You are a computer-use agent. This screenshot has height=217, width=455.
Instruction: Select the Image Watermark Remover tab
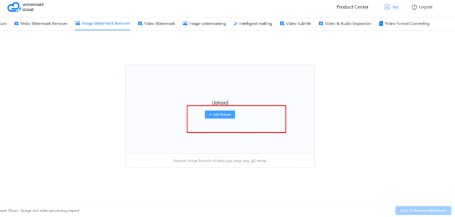[103, 23]
